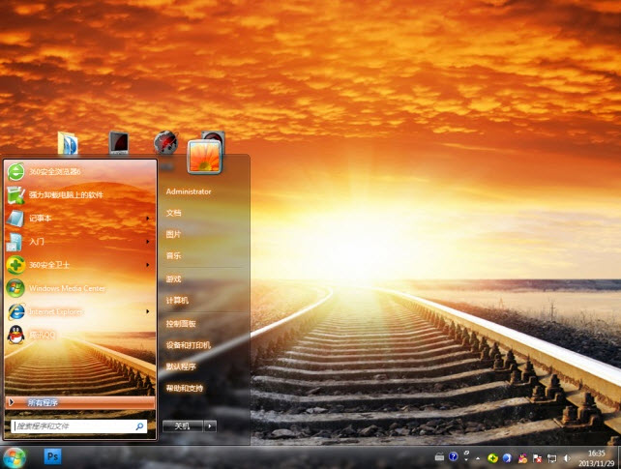Open 腾讯QQ messenger

(79, 335)
